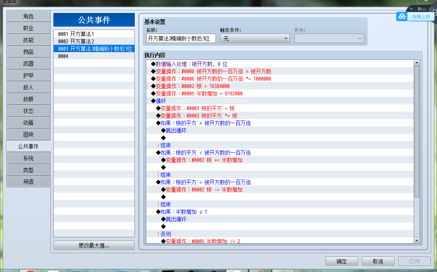437x272 pixels.
Task: Select the 状态 tab
Action: coord(29,111)
